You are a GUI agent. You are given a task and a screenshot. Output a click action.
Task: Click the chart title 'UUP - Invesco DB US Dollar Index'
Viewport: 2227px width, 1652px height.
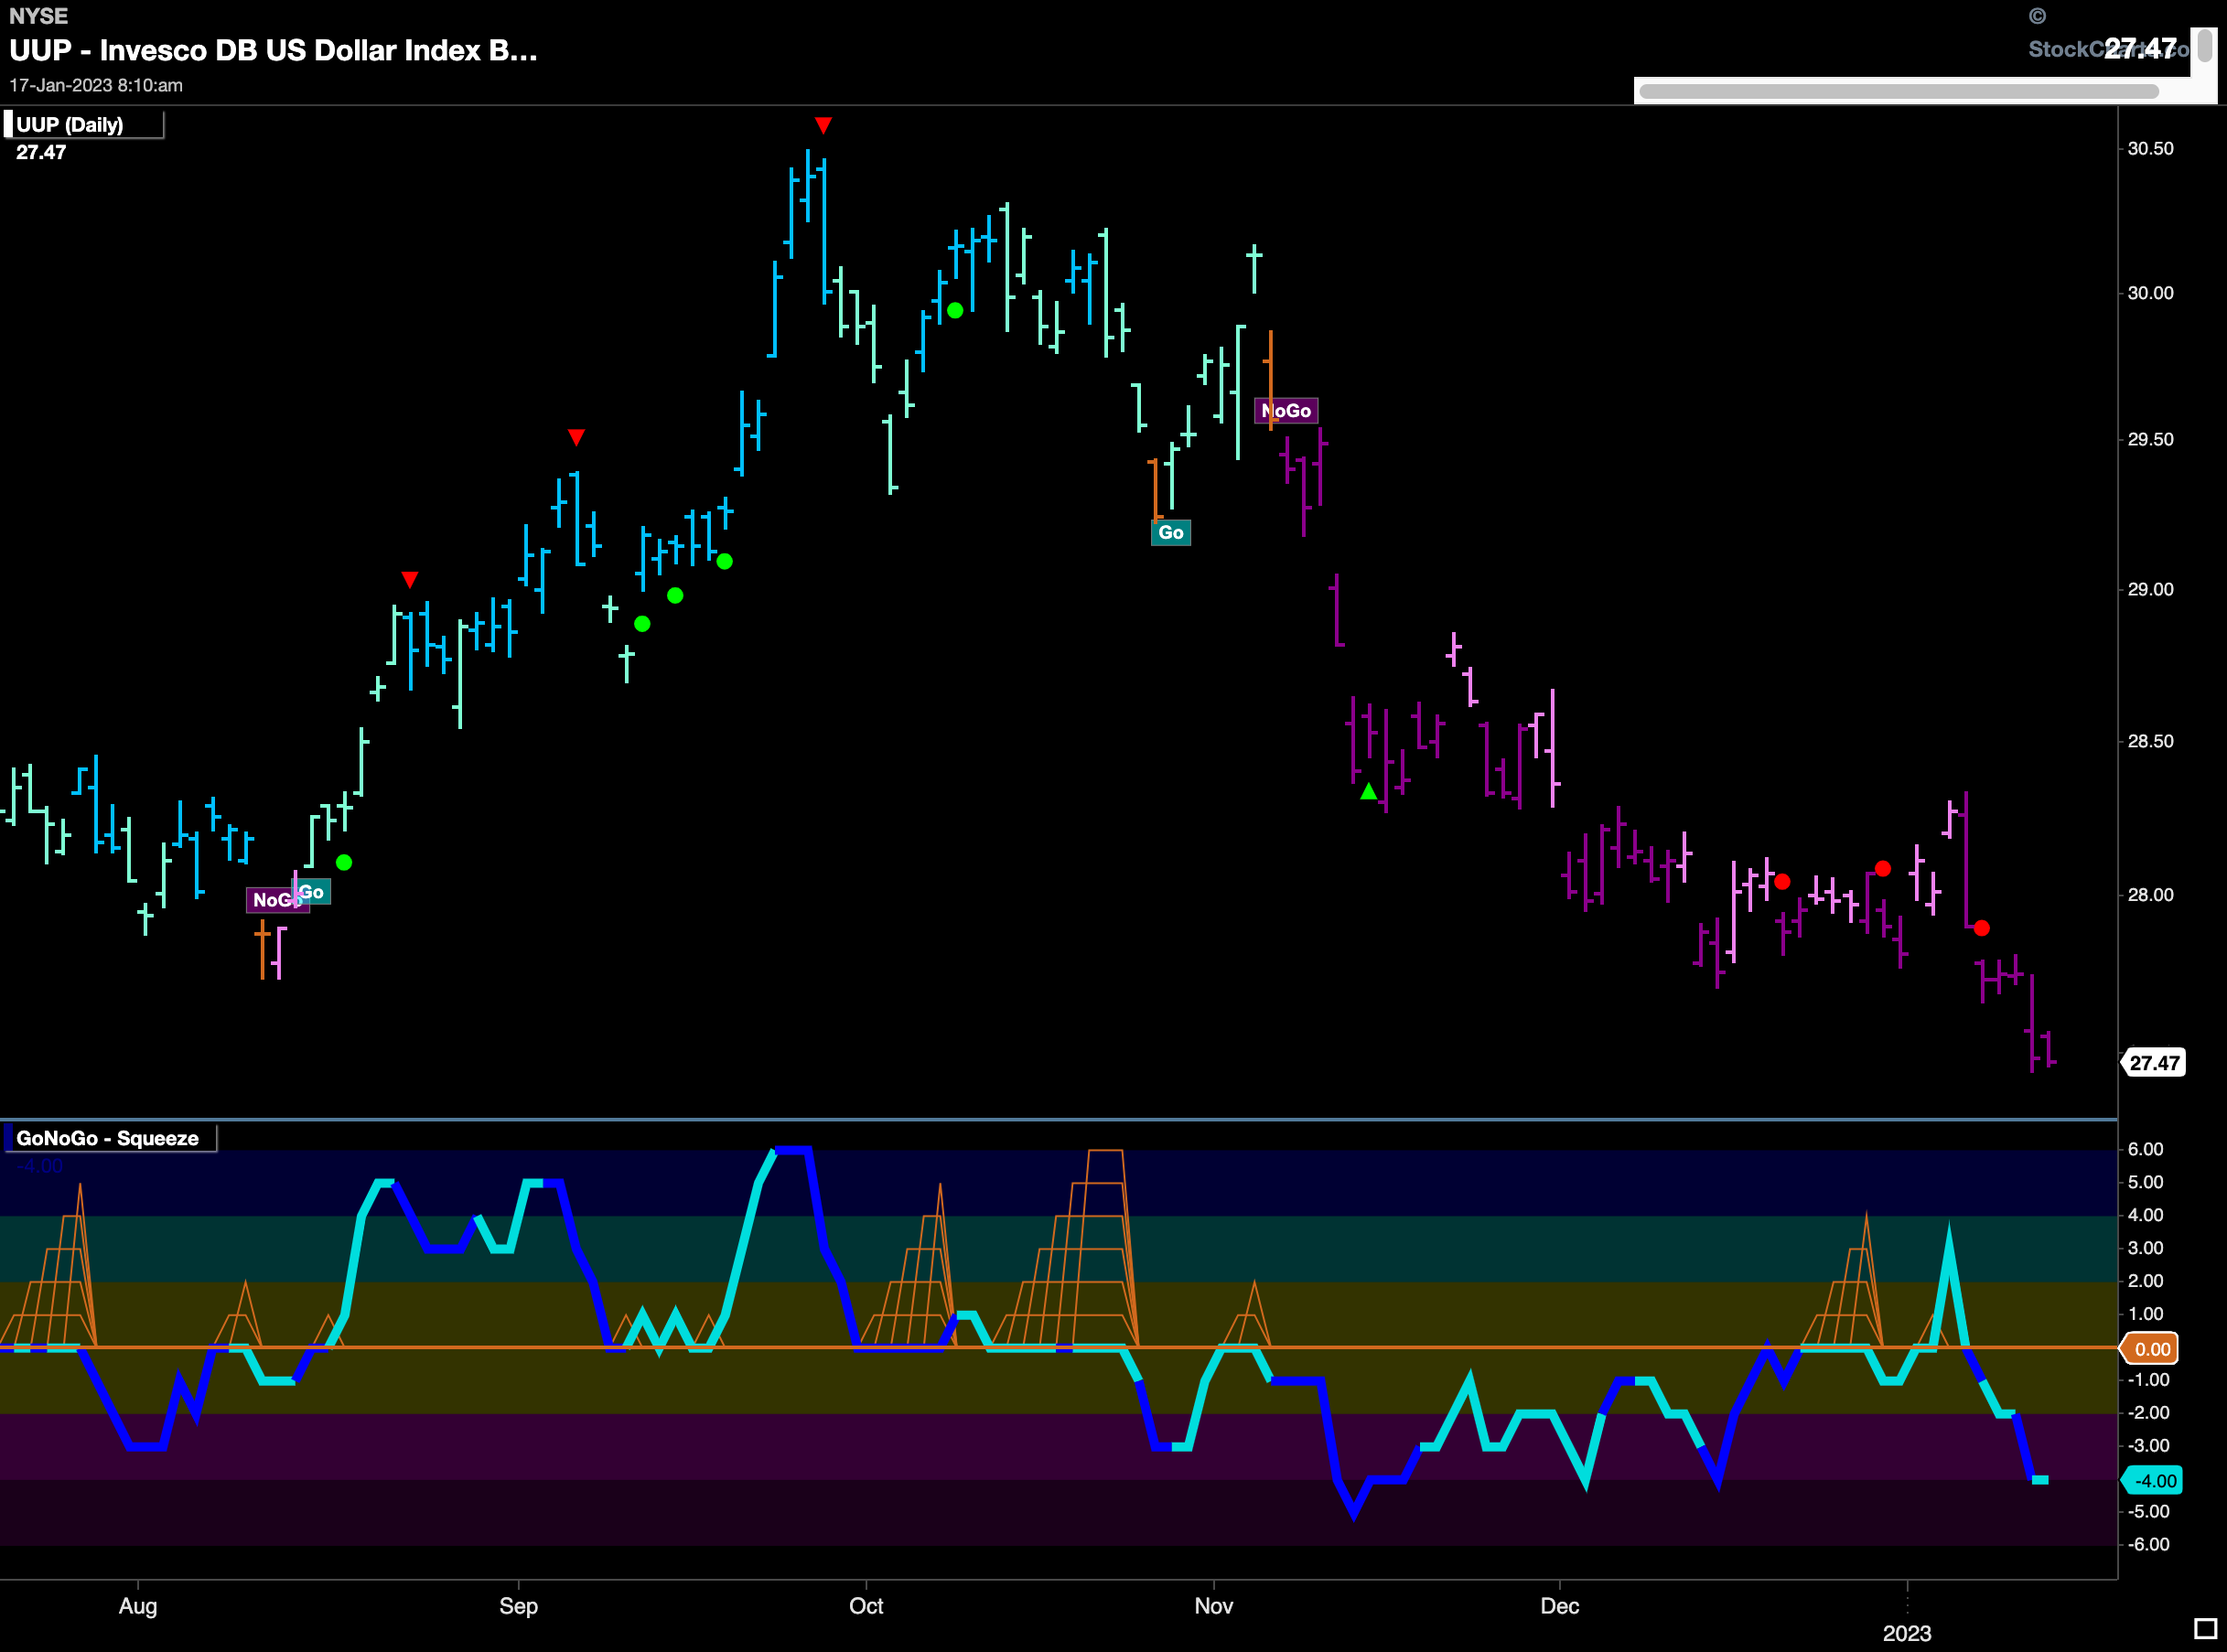[273, 50]
